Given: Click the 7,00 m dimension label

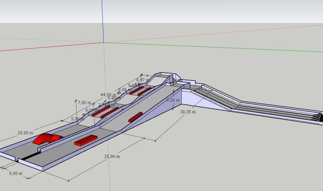Looking at the screenshot, I should pyautogui.click(x=84, y=102).
